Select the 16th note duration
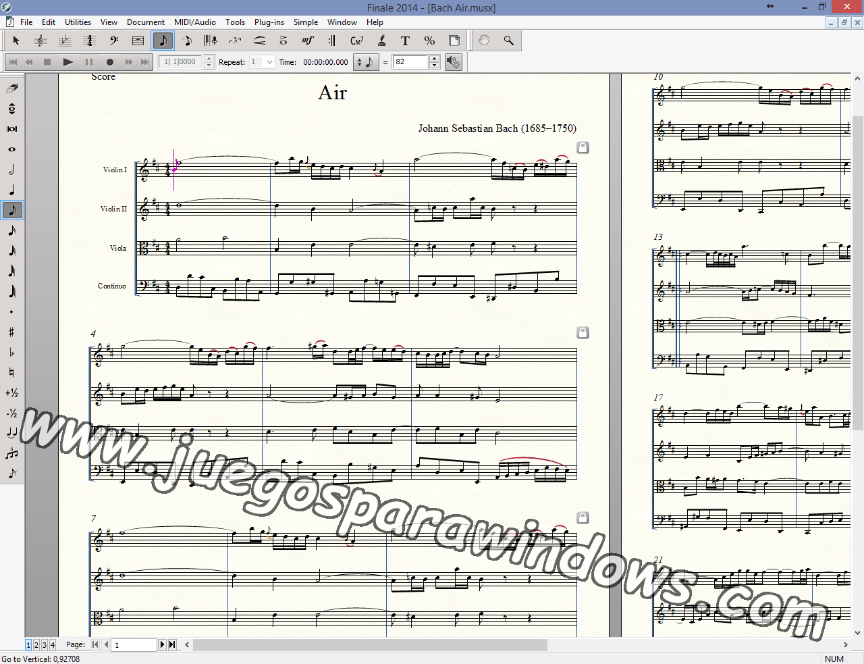Screen dimensions: 864x664 click(12, 230)
